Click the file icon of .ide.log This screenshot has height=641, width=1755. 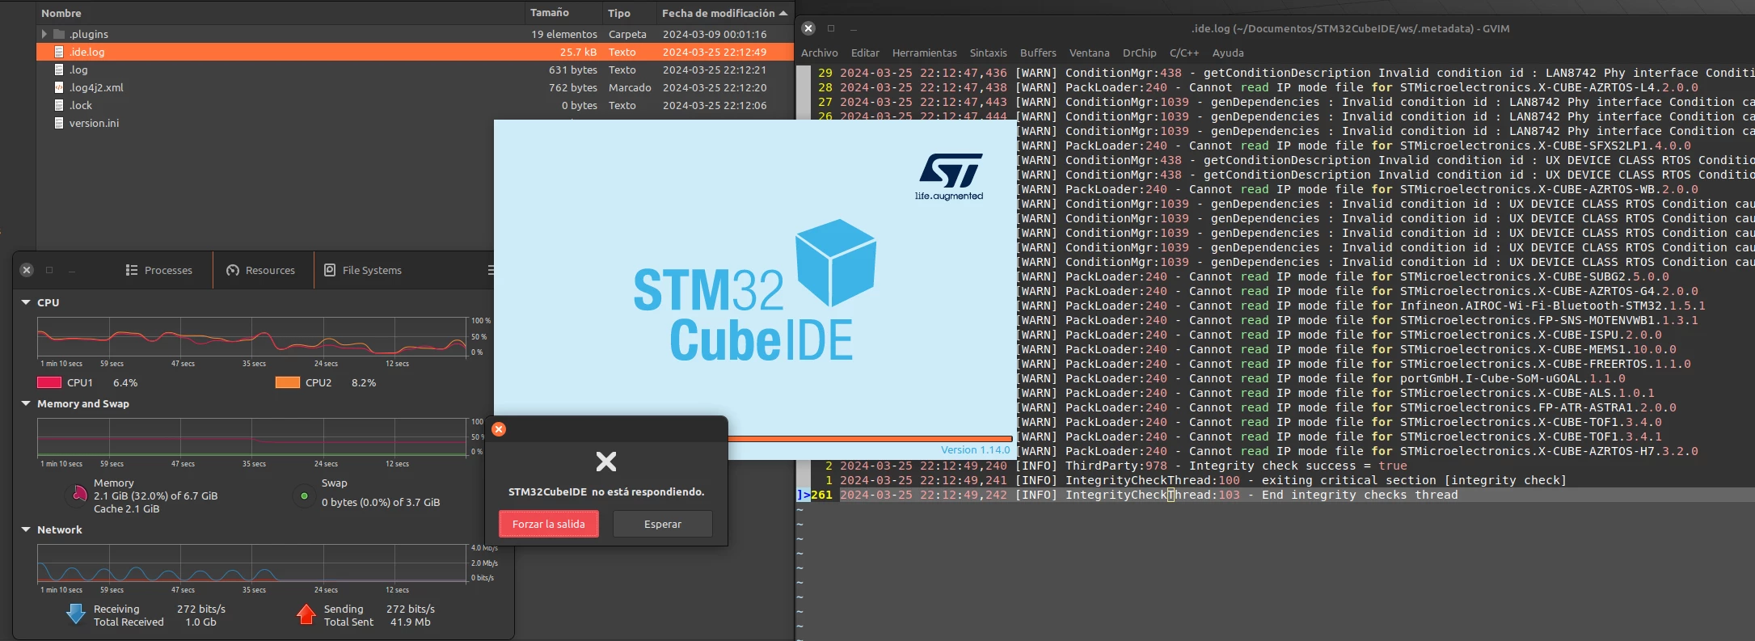pyautogui.click(x=59, y=52)
